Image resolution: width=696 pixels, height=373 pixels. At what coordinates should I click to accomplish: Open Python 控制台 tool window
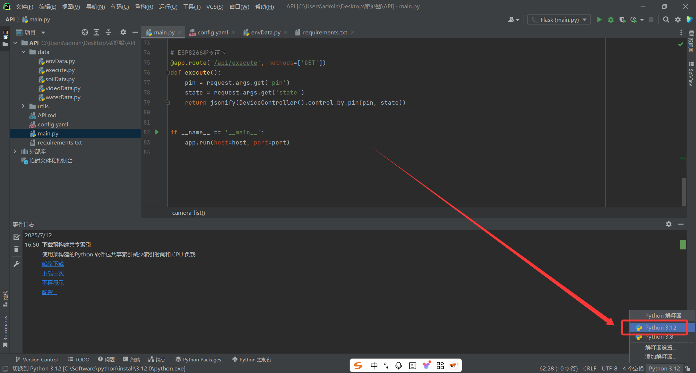coord(252,359)
